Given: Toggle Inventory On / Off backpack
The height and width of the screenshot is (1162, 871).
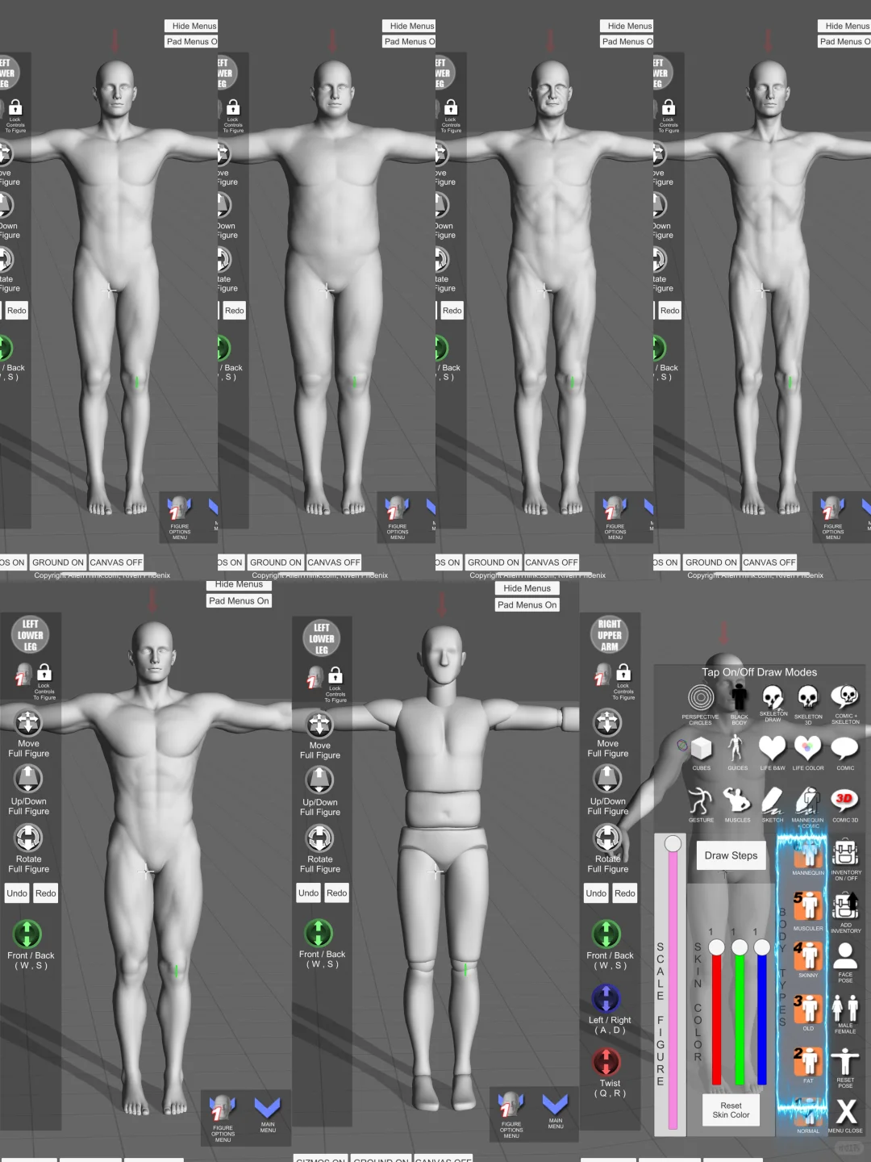Looking at the screenshot, I should [x=845, y=854].
